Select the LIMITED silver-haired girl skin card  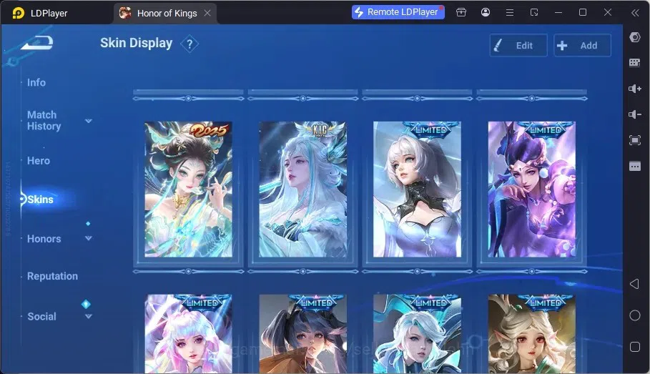pyautogui.click(x=417, y=189)
